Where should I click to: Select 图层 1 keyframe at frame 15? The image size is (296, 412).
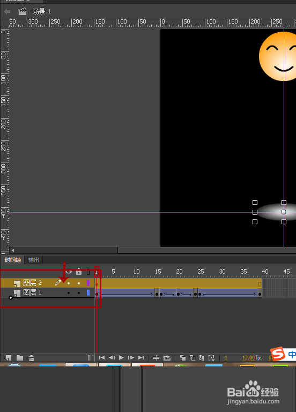[157, 293]
